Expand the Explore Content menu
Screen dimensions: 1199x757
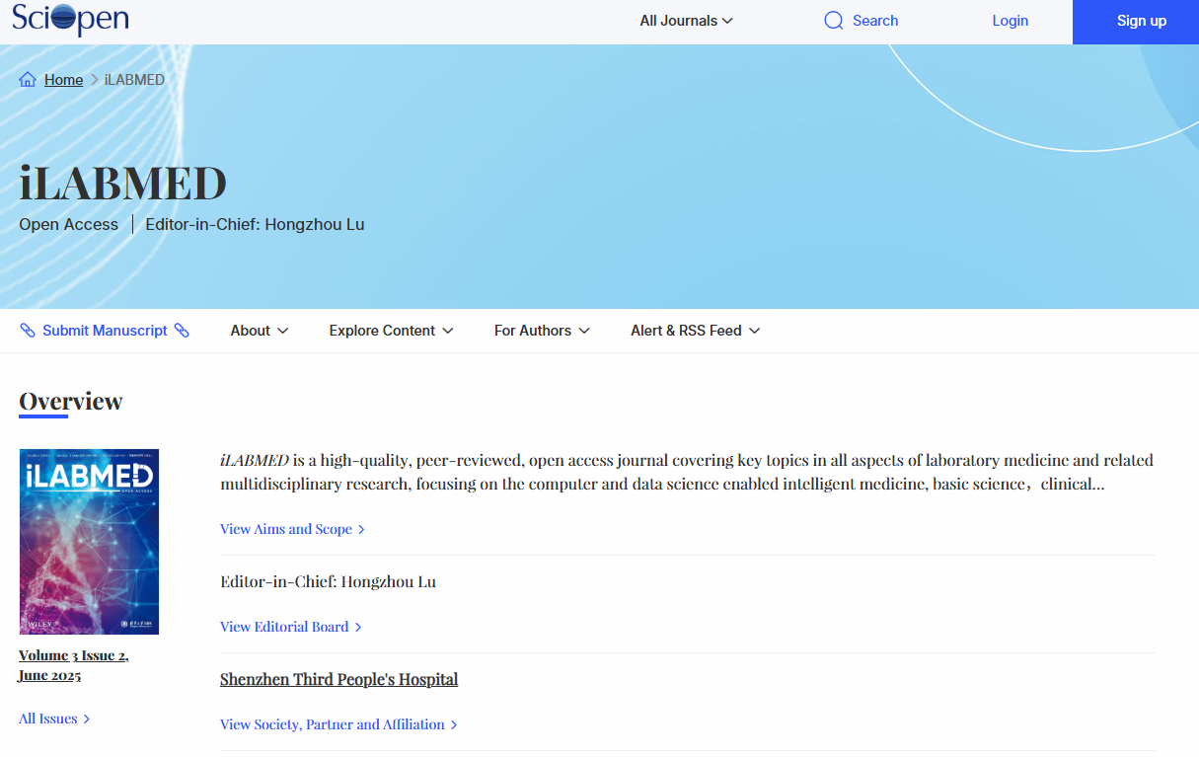[x=391, y=331]
